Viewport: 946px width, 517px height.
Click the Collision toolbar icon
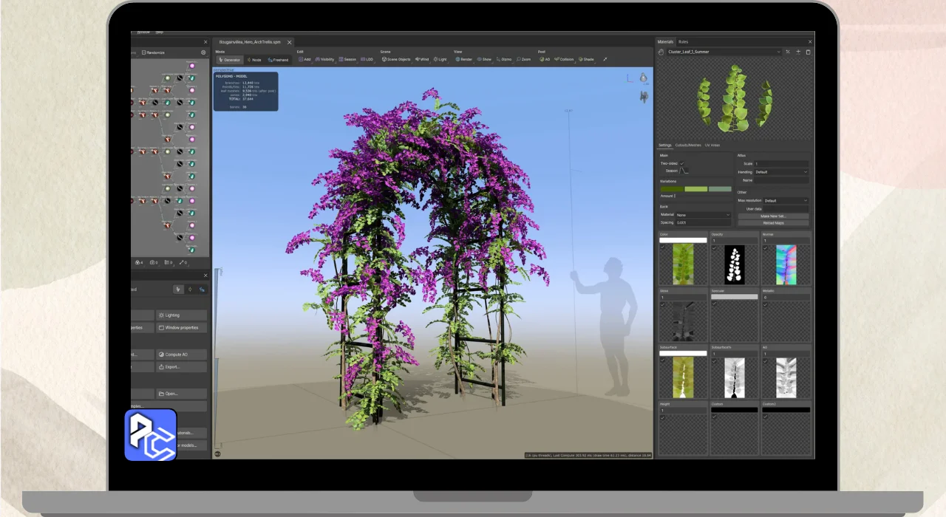point(564,59)
